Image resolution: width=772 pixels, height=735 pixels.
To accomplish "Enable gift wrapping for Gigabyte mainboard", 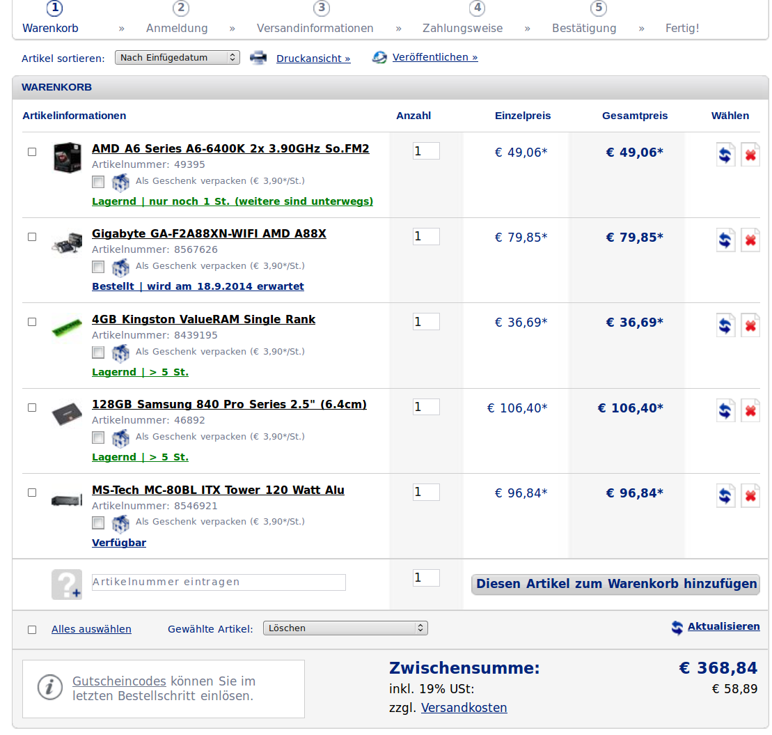I will (x=98, y=267).
